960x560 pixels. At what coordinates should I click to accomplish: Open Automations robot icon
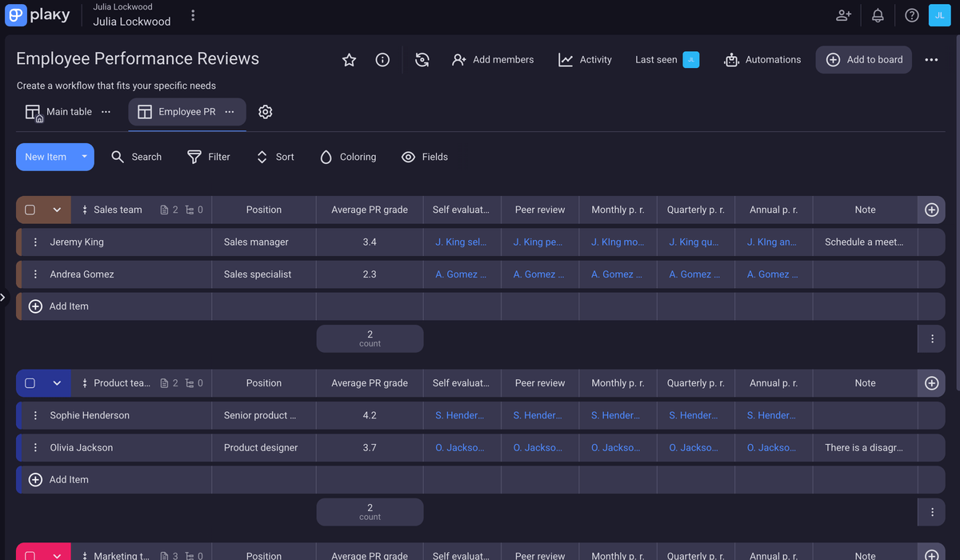pyautogui.click(x=731, y=60)
